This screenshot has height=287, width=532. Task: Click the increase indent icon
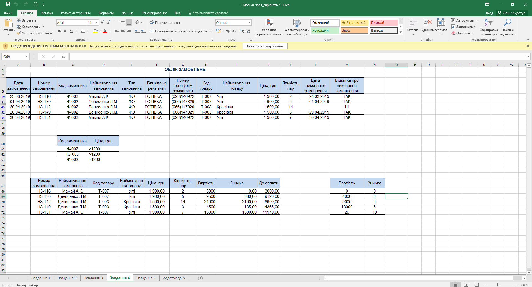pos(144,31)
